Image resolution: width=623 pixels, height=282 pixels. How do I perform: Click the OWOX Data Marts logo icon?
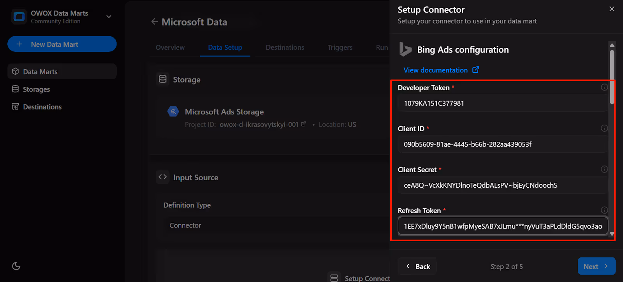click(x=19, y=17)
